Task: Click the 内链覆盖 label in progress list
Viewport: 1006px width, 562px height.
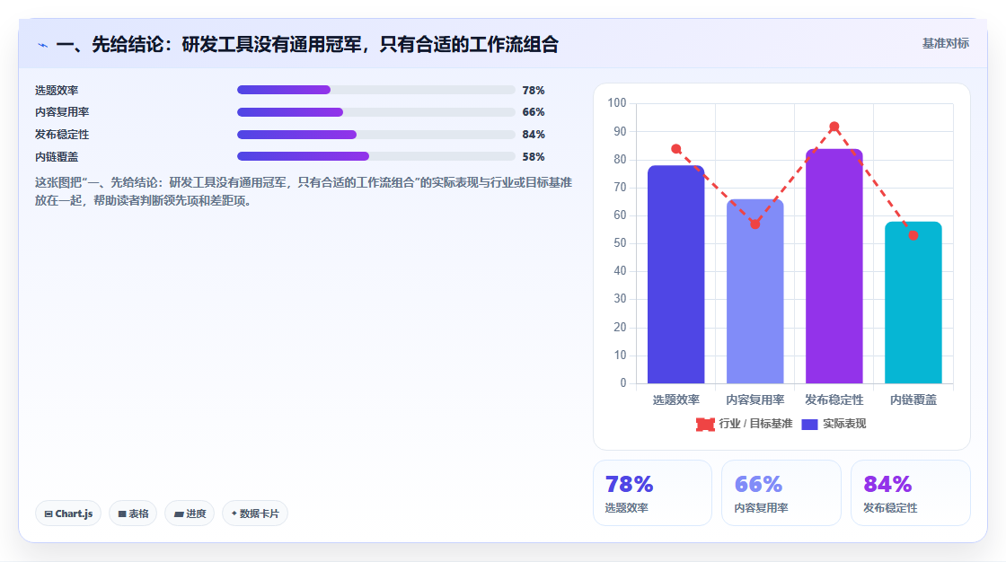Action: [x=57, y=156]
